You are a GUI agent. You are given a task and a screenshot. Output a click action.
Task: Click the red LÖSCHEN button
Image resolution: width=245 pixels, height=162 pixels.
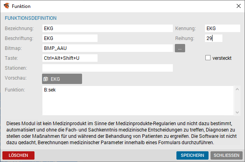pos(19,155)
